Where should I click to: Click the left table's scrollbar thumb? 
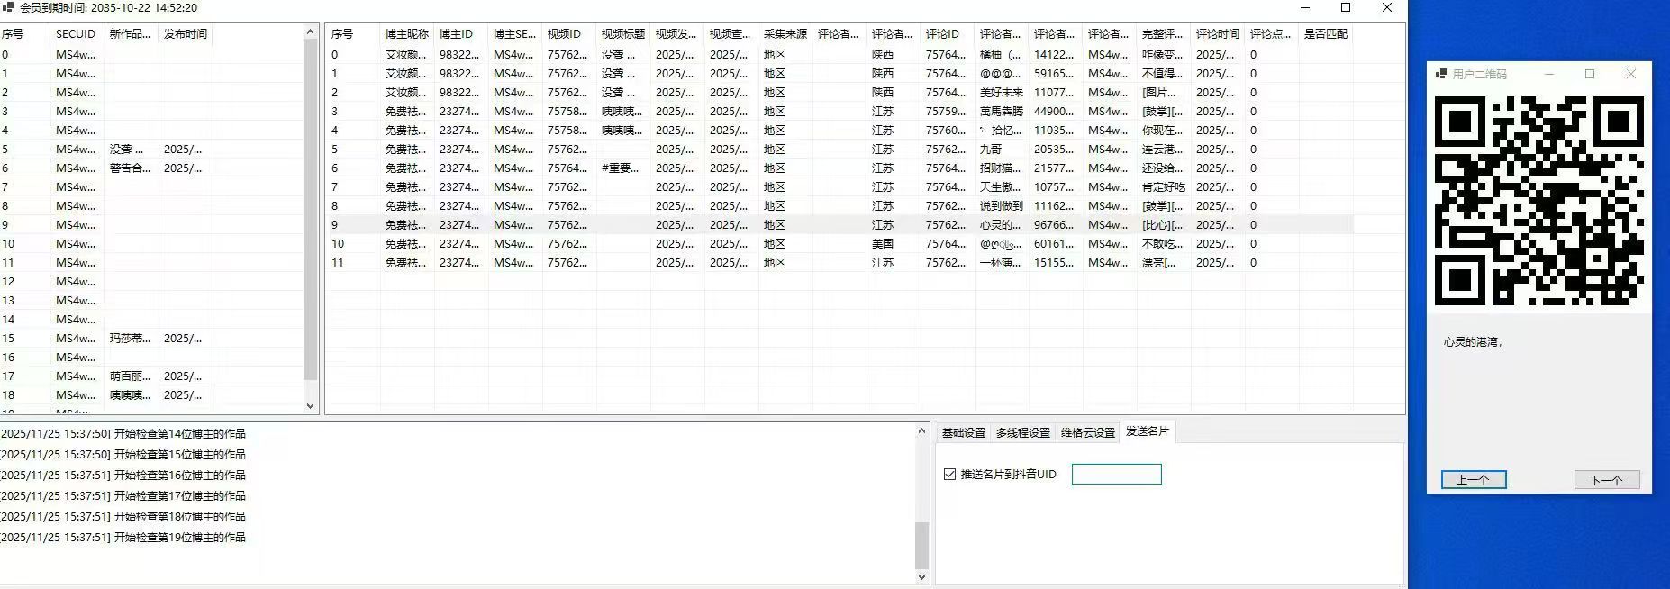click(311, 210)
